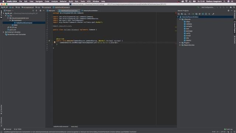Click the Wi-Fi icon in menu bar
The image size is (236, 133).
coord(186,1)
